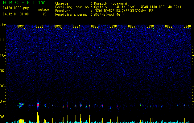Image resolution: width=194 pixels, height=123 pixels.
Task: Click the 0839 time axis marker
Action: [x=169, y=26]
